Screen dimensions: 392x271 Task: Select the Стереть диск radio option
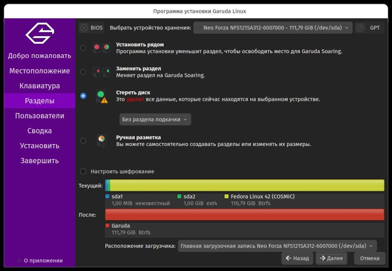pos(83,96)
